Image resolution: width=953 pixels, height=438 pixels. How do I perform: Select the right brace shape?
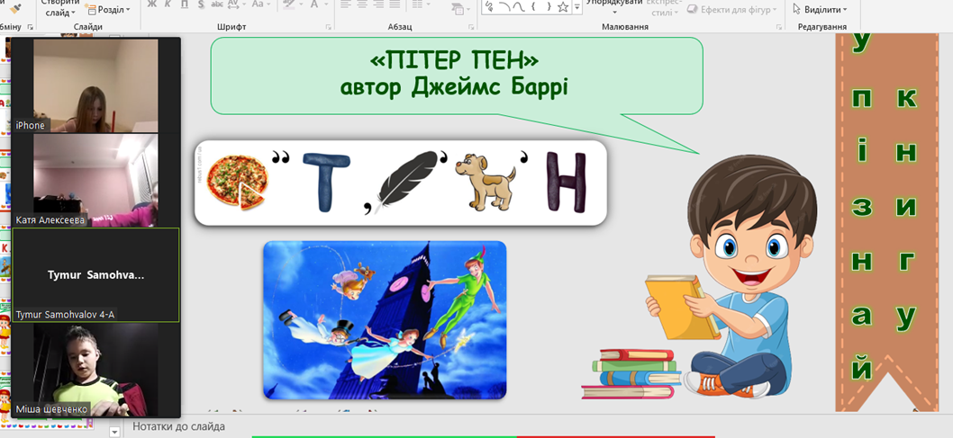[548, 6]
